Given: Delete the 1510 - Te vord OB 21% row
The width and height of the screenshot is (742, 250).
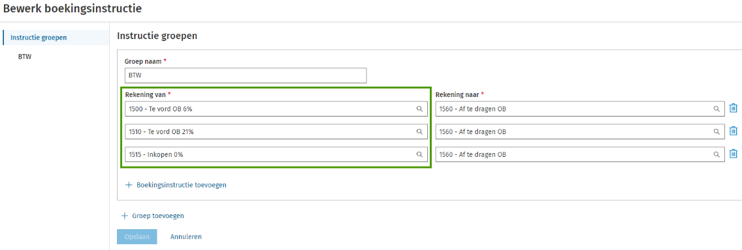Looking at the screenshot, I should click(733, 131).
